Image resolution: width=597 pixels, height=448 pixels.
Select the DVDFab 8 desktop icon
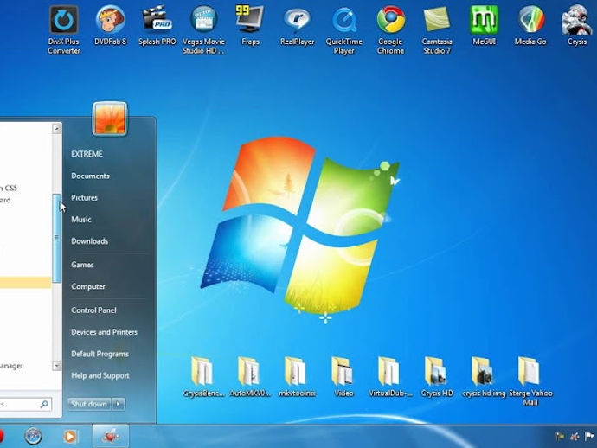pyautogui.click(x=110, y=26)
